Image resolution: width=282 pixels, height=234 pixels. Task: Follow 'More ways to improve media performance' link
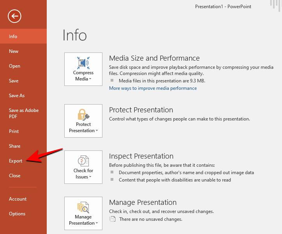[153, 88]
